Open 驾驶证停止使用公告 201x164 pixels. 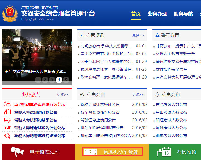98,120
